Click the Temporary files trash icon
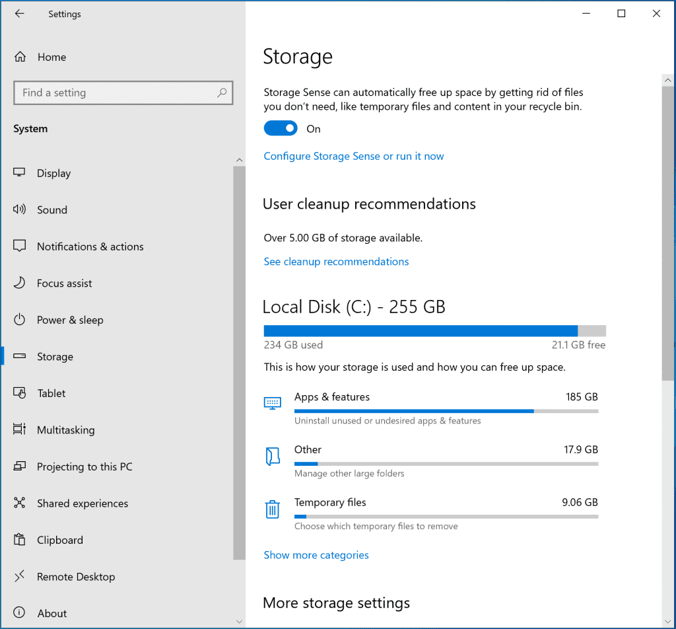 click(272, 509)
